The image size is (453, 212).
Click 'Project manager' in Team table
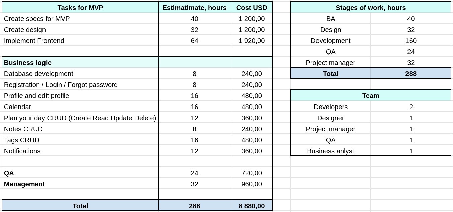[331, 129]
